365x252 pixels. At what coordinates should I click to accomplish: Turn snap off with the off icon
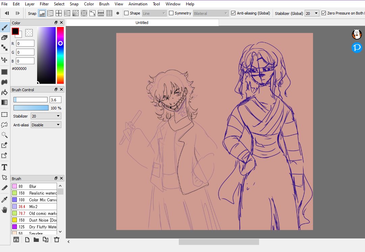(x=42, y=13)
